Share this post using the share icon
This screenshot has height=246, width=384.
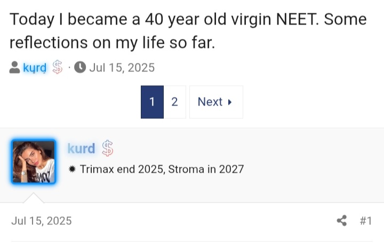coord(342,220)
